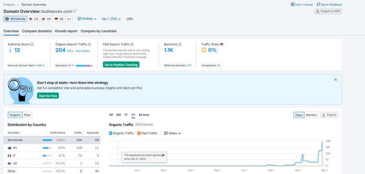Select the Worldwide row in country table
This screenshot has height=174, width=365.
[x=52, y=140]
